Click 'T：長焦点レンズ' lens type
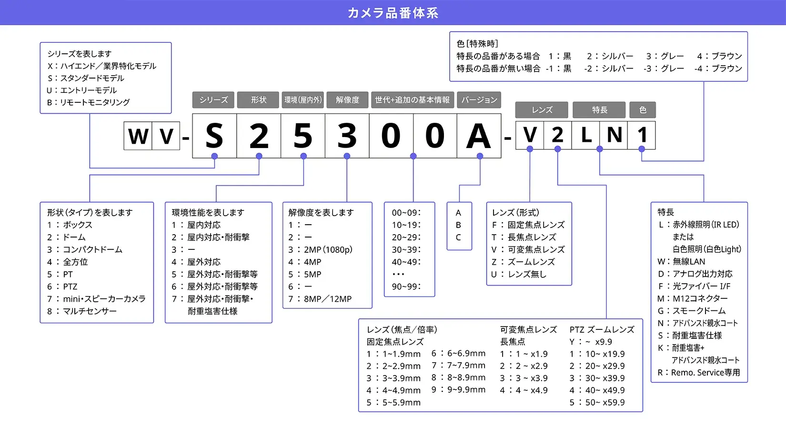Viewport: 786px width, 426px height. pos(524,237)
